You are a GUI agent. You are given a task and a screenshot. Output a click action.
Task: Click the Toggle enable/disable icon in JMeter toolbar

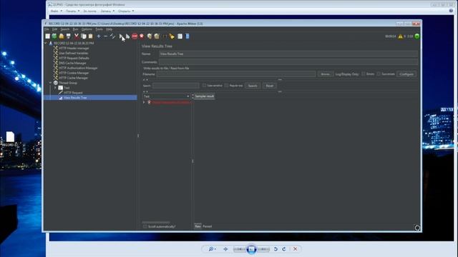point(113,36)
